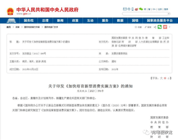Go to 国务院政策文件库 breadcrumb
The height and width of the screenshot is (140, 178).
(x=32, y=27)
